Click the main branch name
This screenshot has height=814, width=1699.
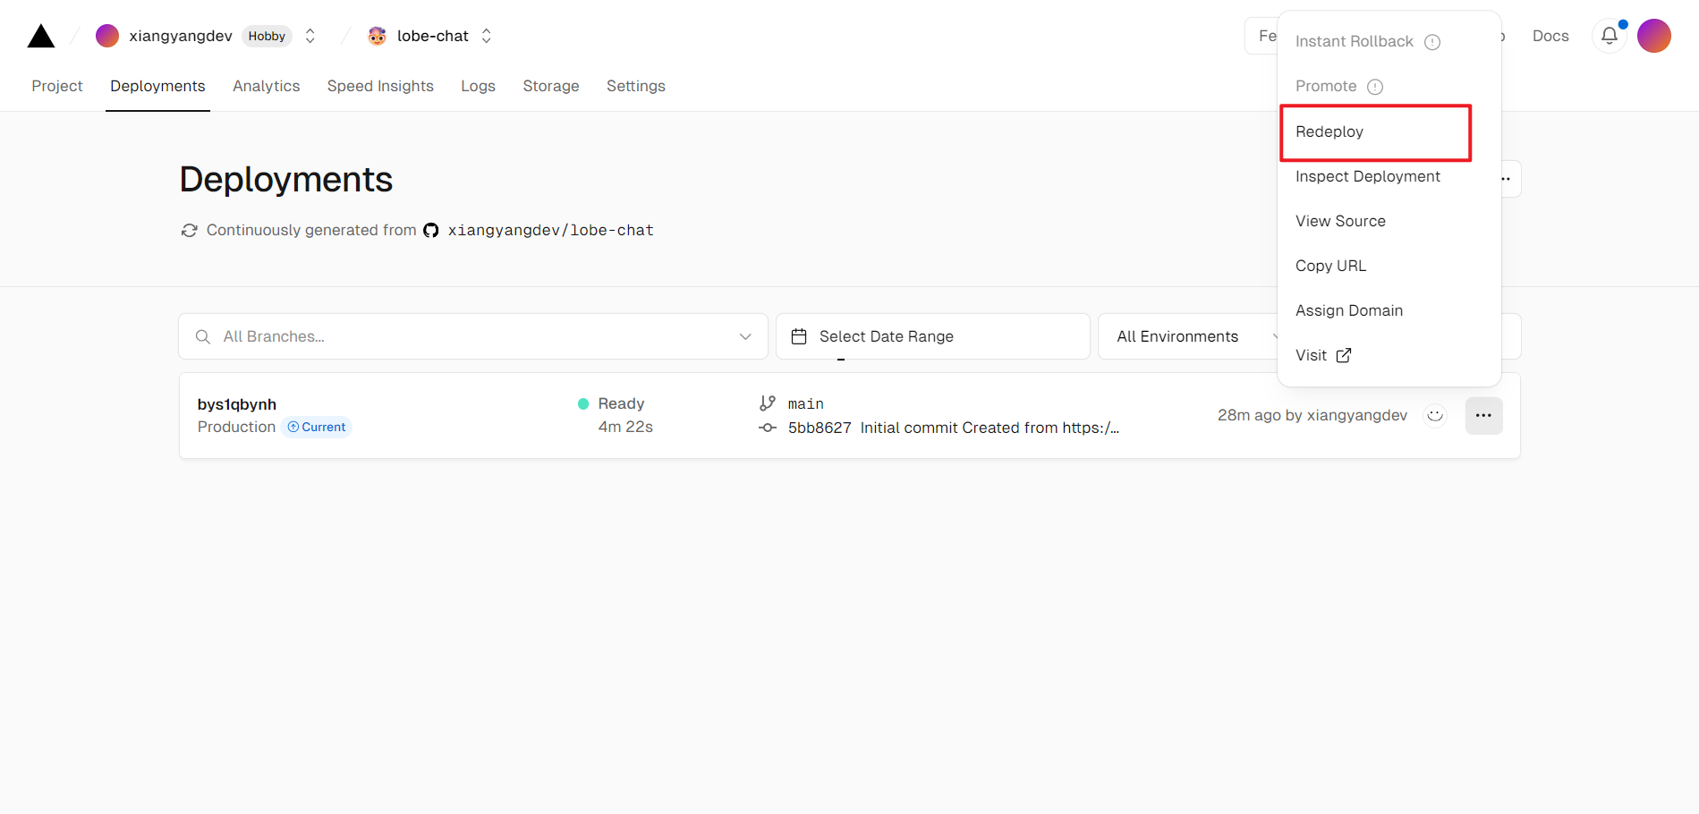[806, 404]
